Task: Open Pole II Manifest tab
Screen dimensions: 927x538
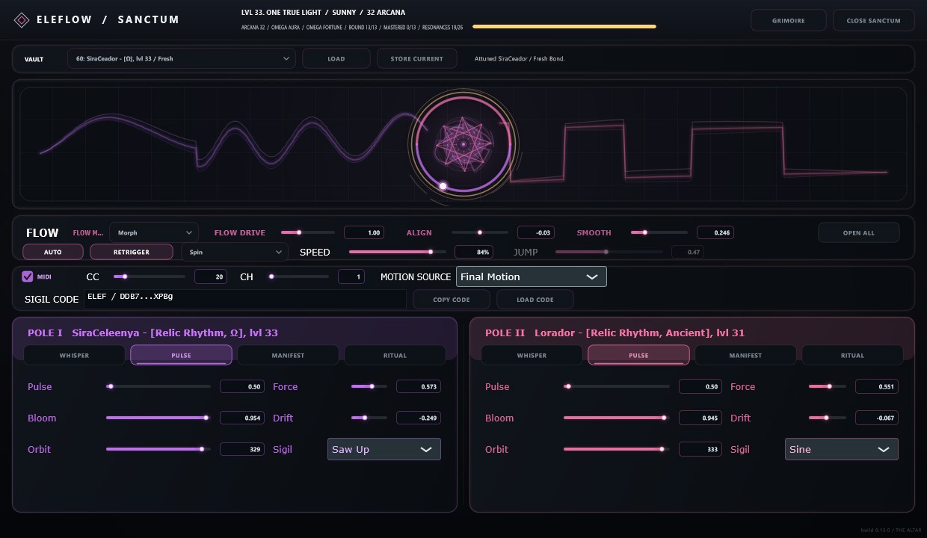Action: (x=745, y=355)
